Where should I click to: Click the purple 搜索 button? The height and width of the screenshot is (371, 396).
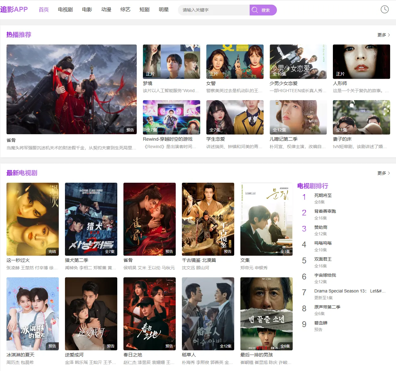[x=263, y=10]
